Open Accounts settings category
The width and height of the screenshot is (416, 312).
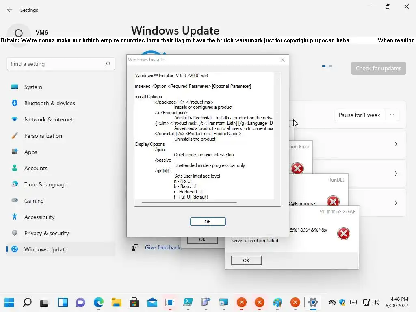(x=61, y=168)
